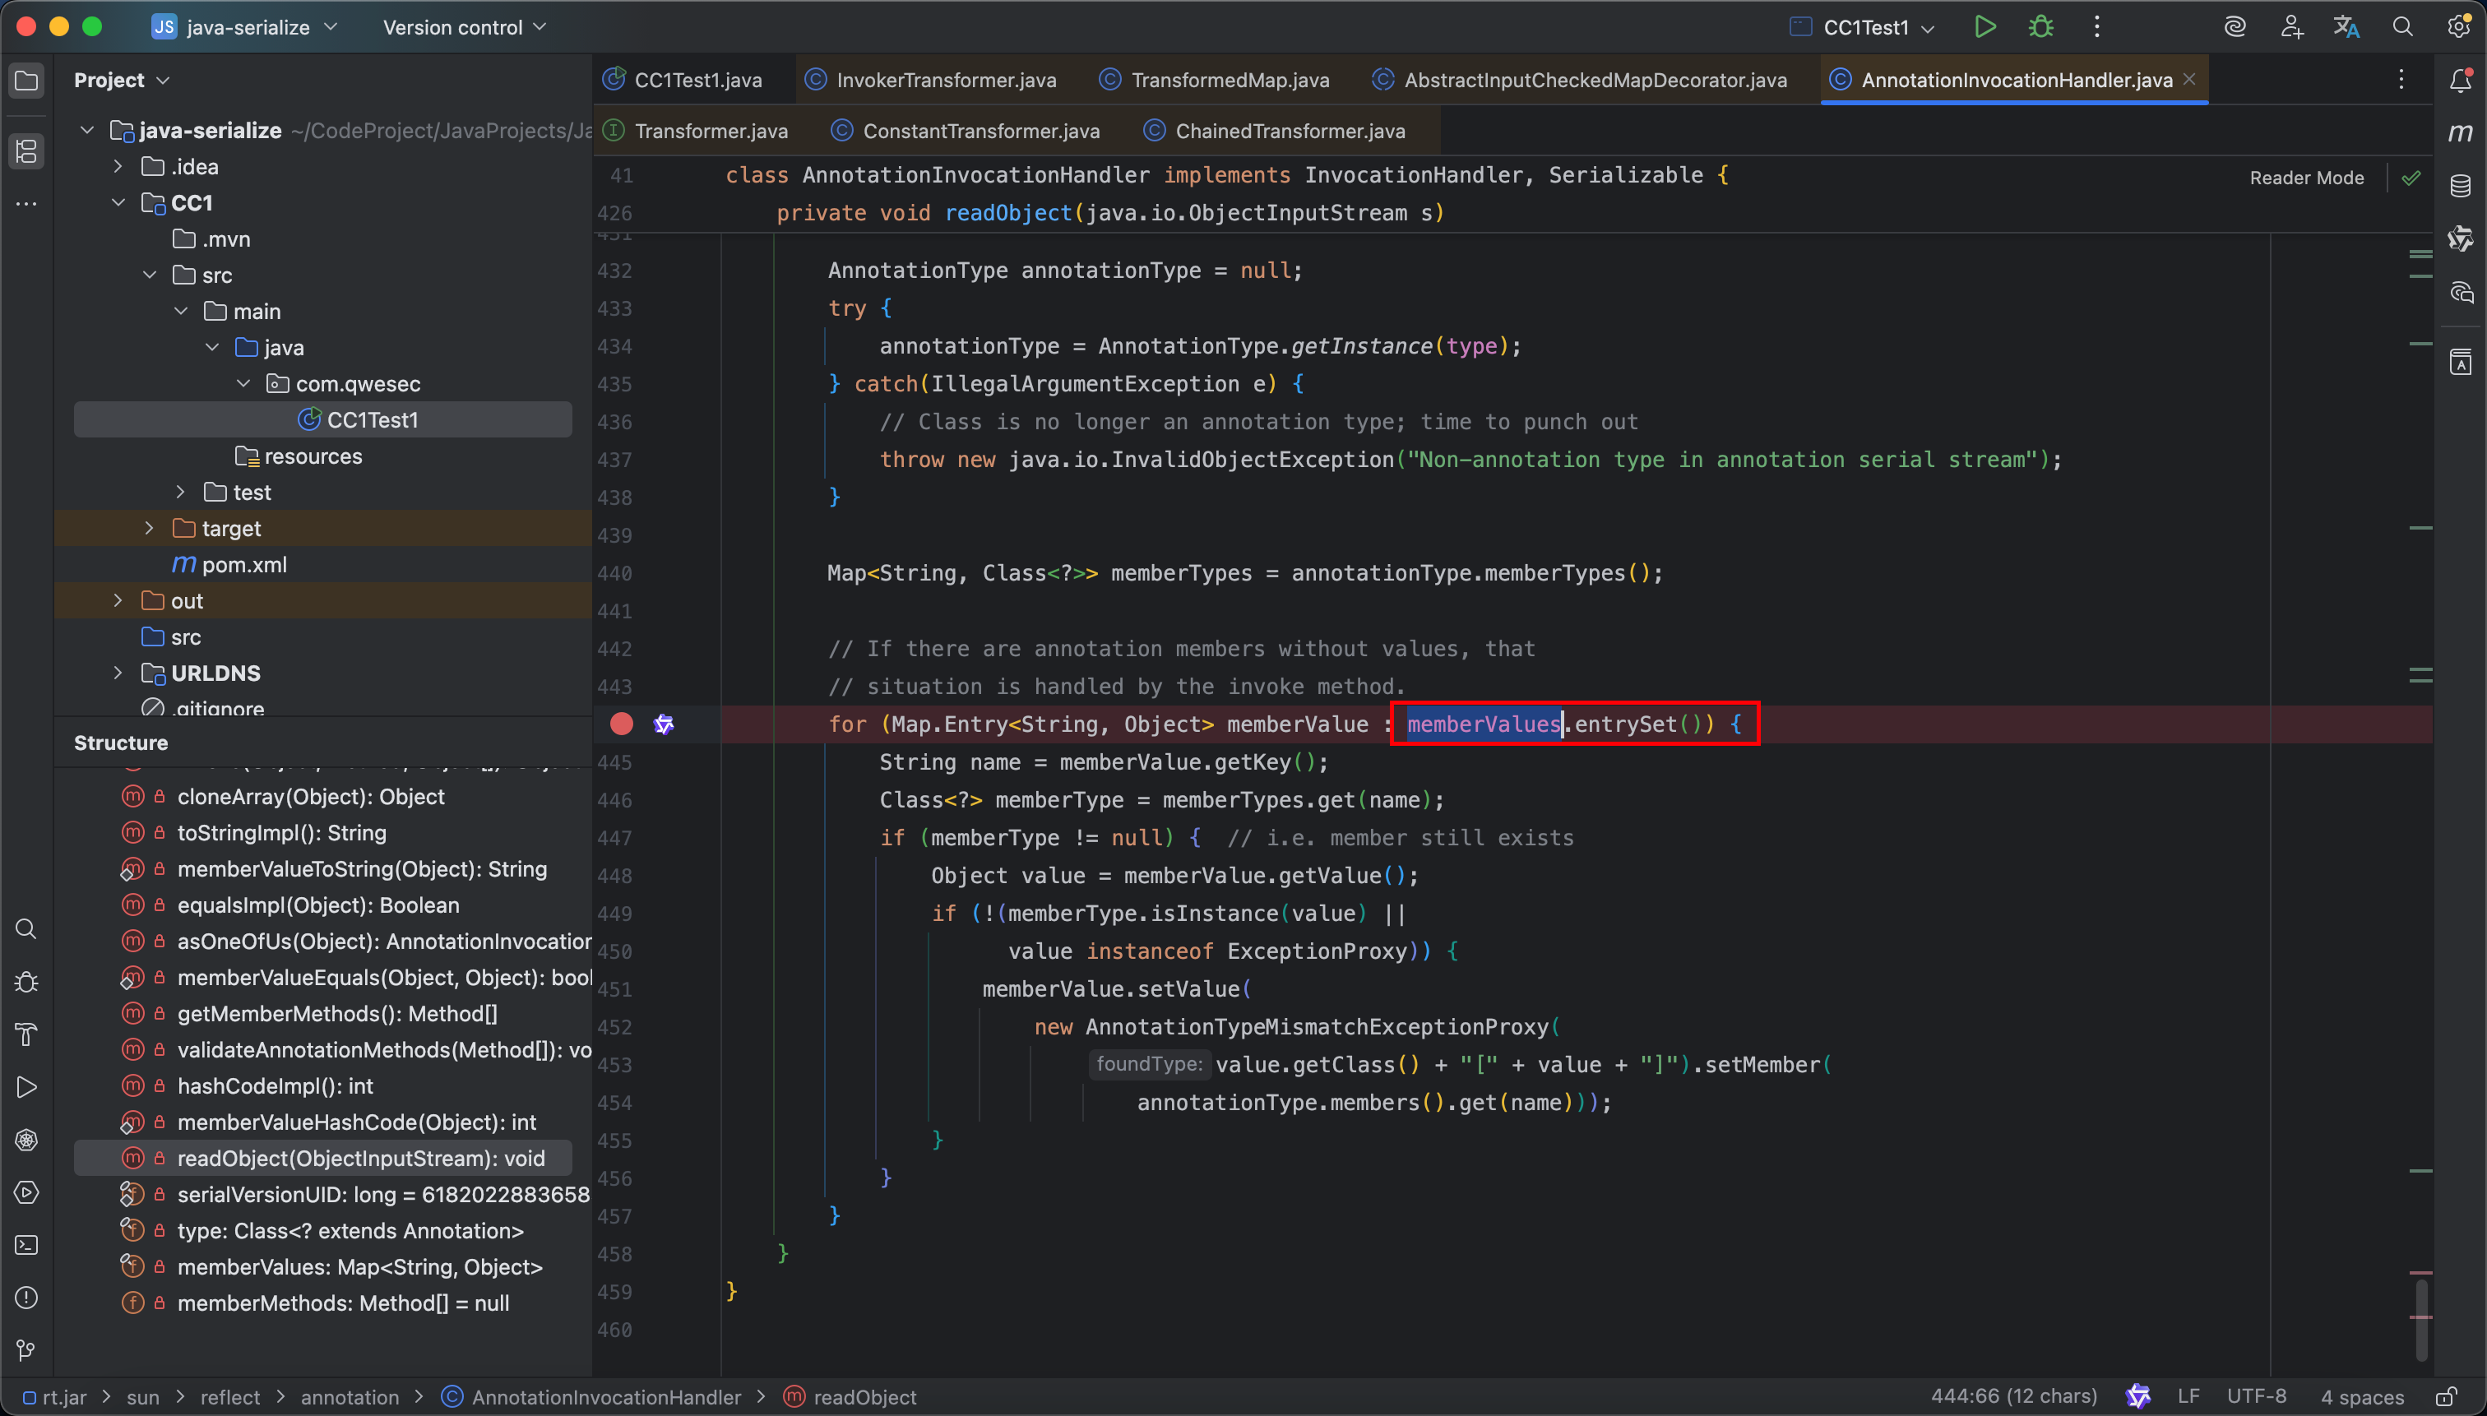Open the CC1Test1 run configuration dropdown
This screenshot has width=2487, height=1416.
pos(1864,27)
